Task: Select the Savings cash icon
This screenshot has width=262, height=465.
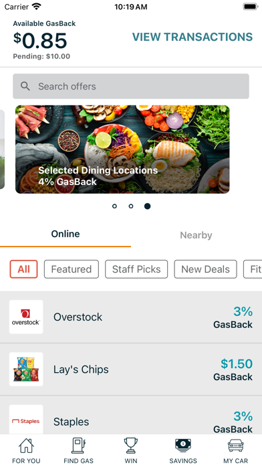Action: 183,446
